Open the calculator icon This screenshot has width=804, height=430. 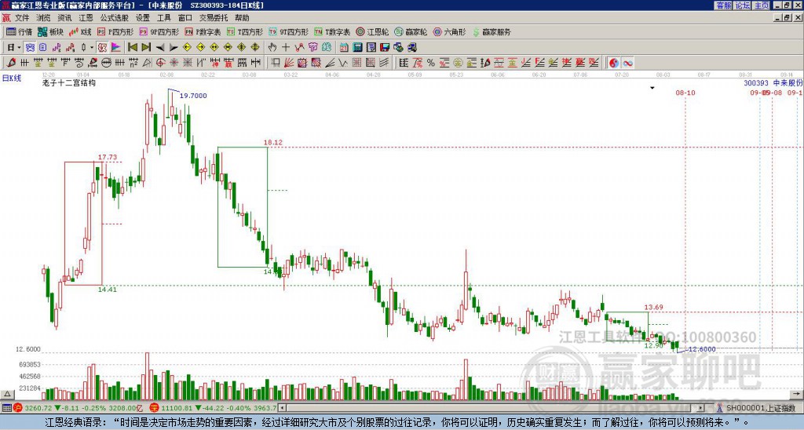(x=358, y=48)
